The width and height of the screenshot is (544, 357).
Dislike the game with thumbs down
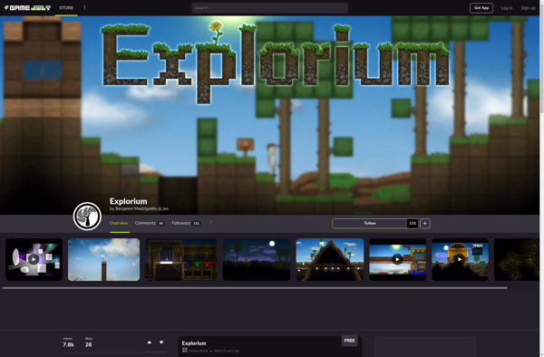pyautogui.click(x=161, y=343)
